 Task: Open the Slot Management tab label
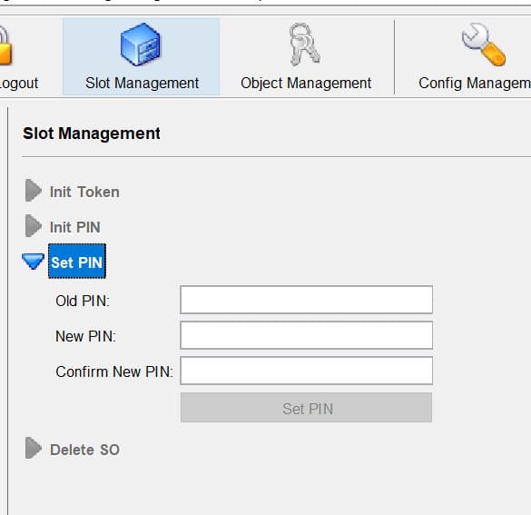(x=142, y=83)
